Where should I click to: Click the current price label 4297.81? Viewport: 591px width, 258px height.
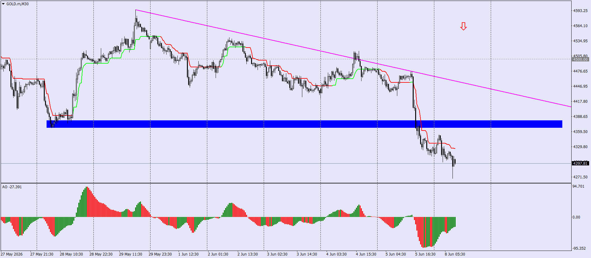point(580,163)
